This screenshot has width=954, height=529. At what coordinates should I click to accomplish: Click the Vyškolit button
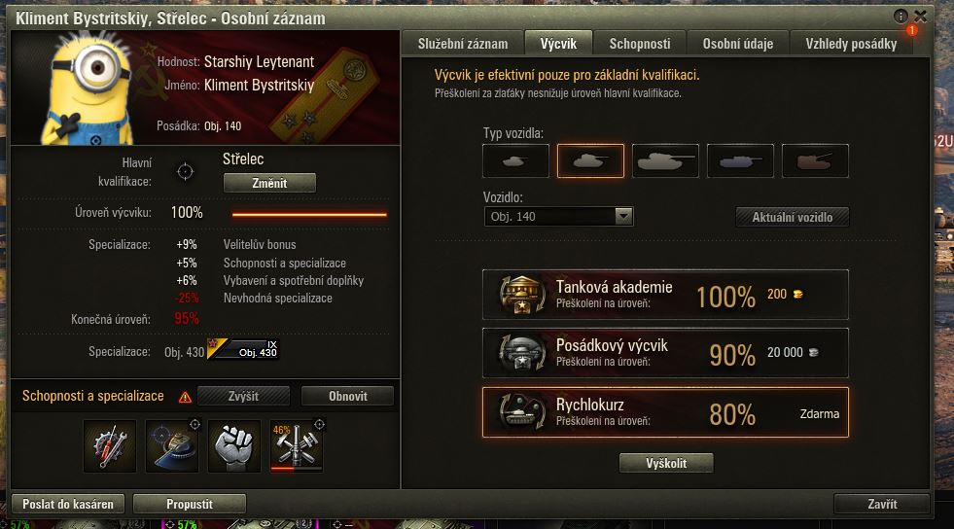coord(666,463)
